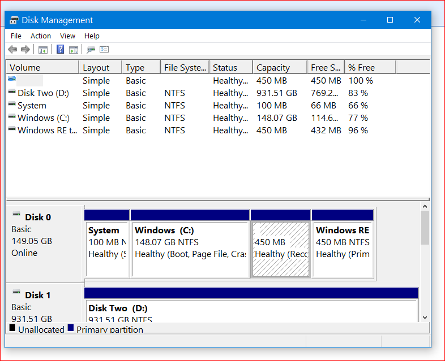
Task: Click the Disk 1 label panel
Action: click(45, 303)
